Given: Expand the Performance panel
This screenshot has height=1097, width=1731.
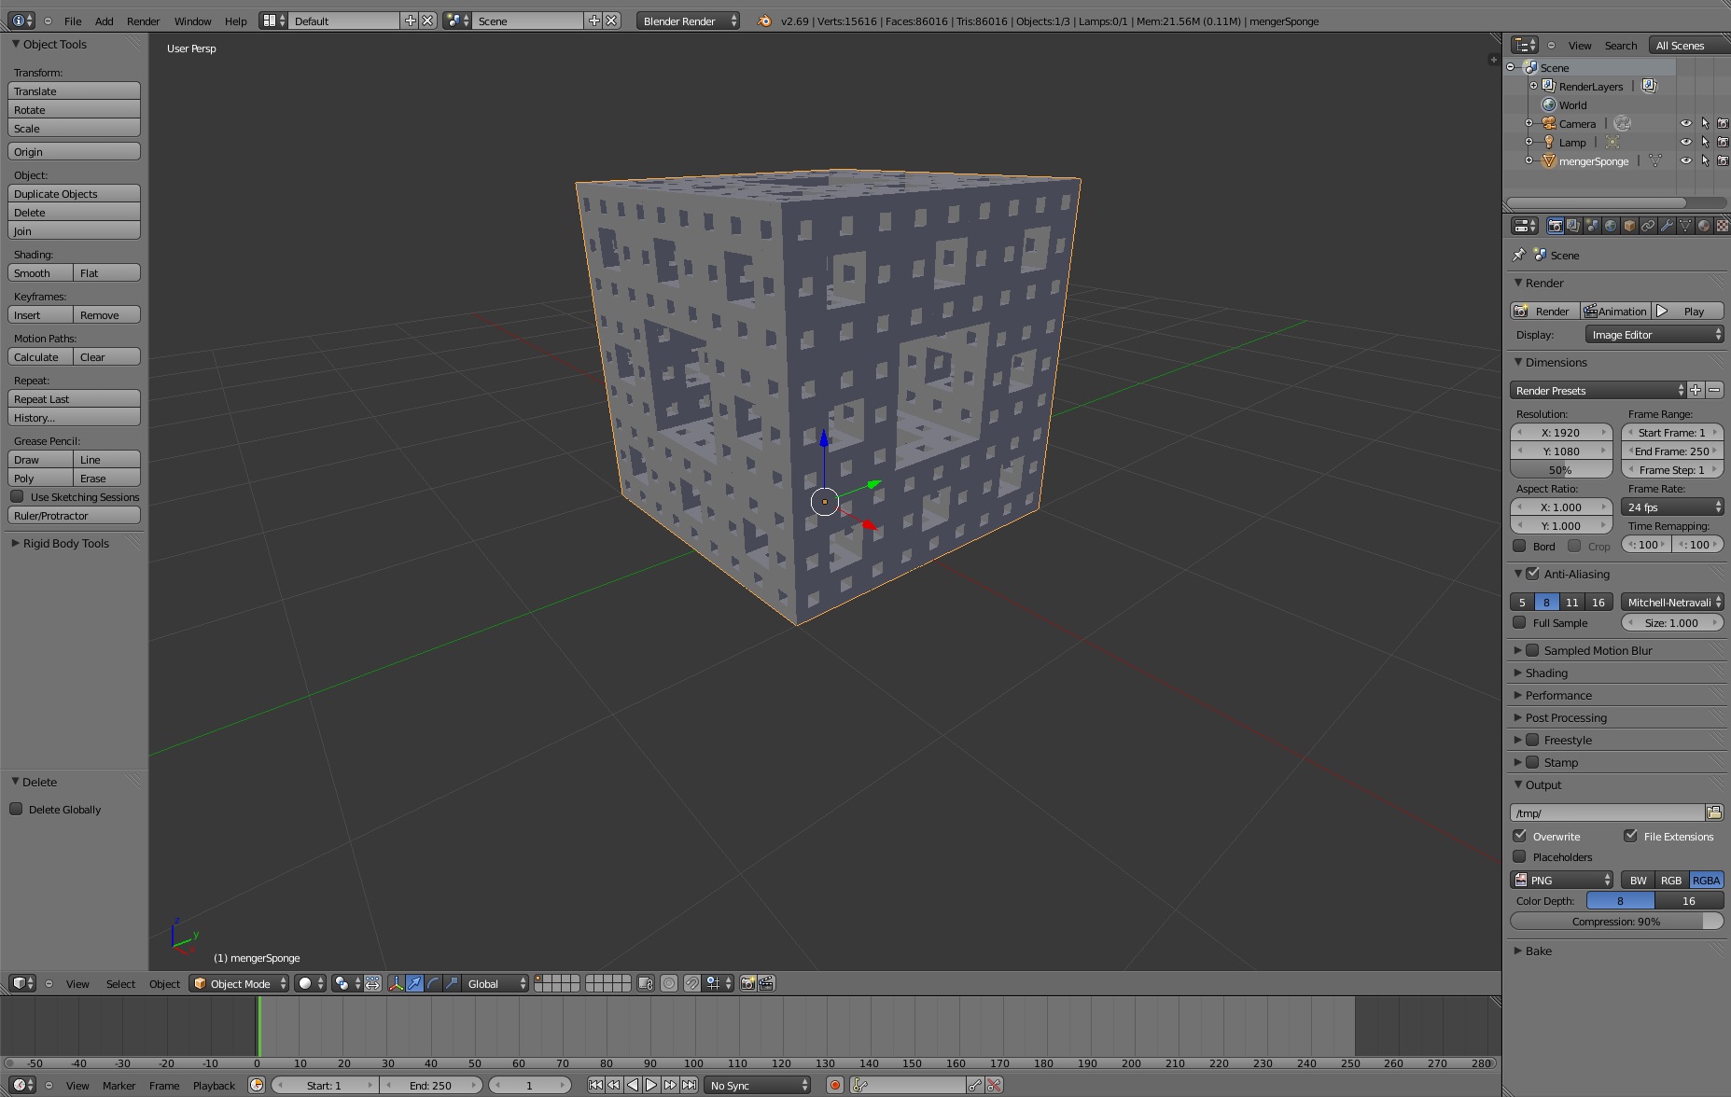Looking at the screenshot, I should pos(1558,695).
